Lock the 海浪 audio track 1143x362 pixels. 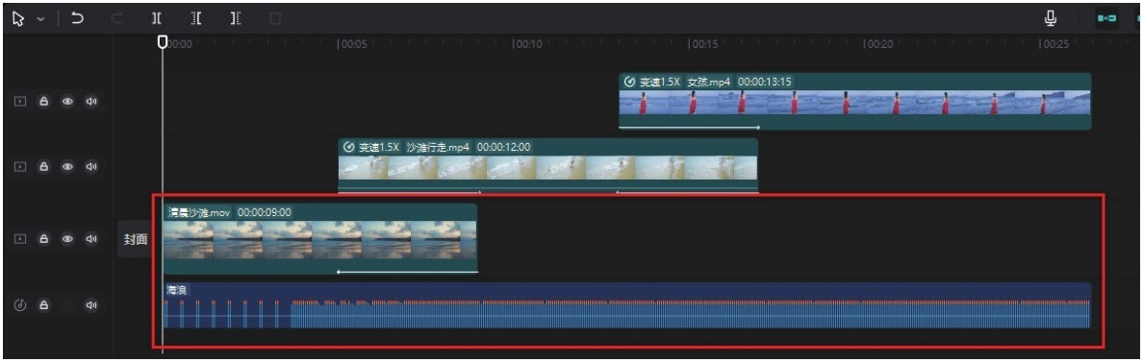click(43, 304)
